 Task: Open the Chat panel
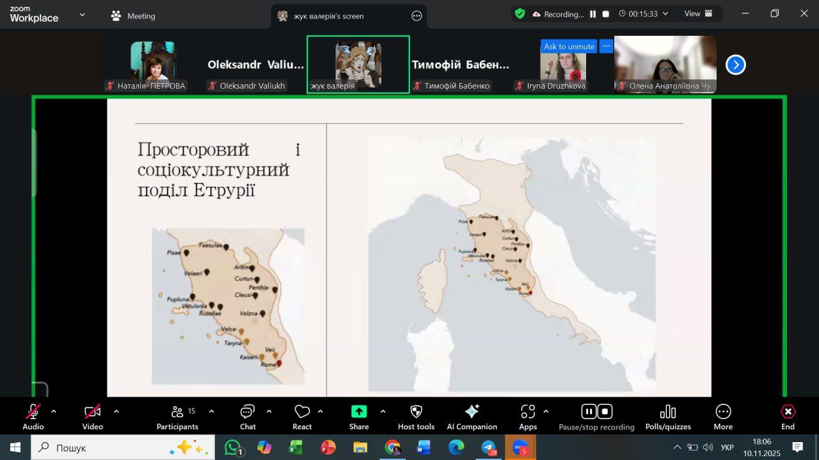(x=248, y=416)
